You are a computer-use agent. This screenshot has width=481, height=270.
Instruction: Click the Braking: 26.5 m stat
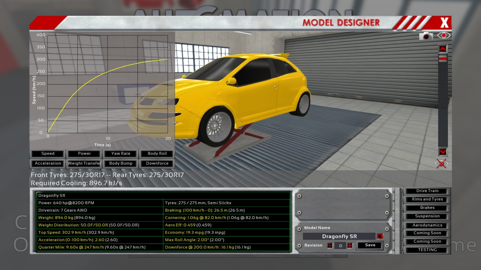227,210
